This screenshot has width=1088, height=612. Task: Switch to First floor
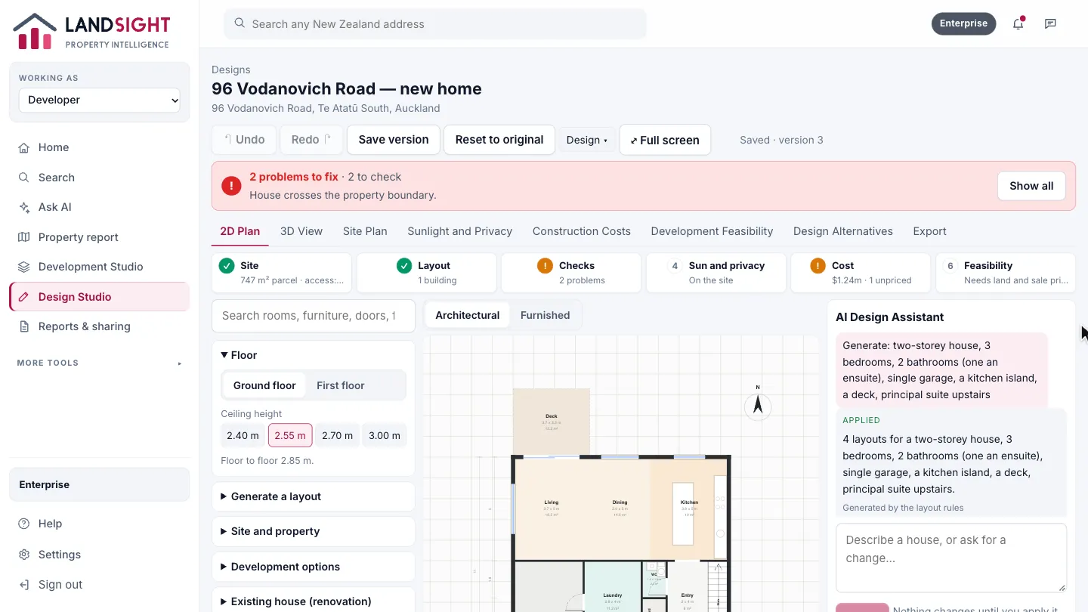[340, 385]
